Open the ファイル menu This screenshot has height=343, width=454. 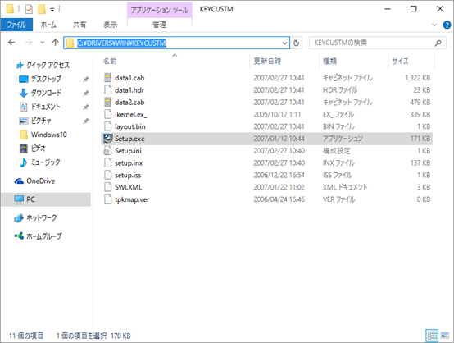pos(16,25)
